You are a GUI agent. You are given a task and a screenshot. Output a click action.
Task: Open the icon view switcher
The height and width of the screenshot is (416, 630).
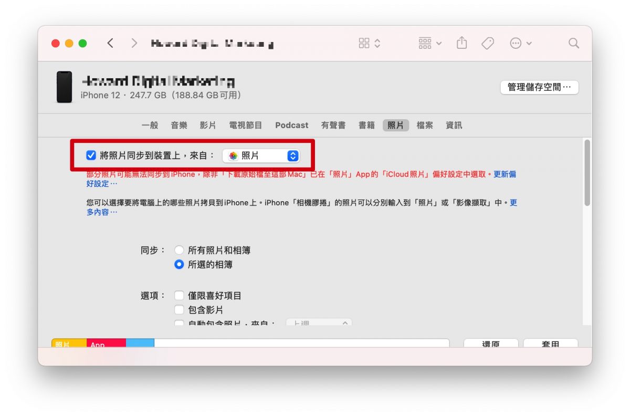pos(370,43)
